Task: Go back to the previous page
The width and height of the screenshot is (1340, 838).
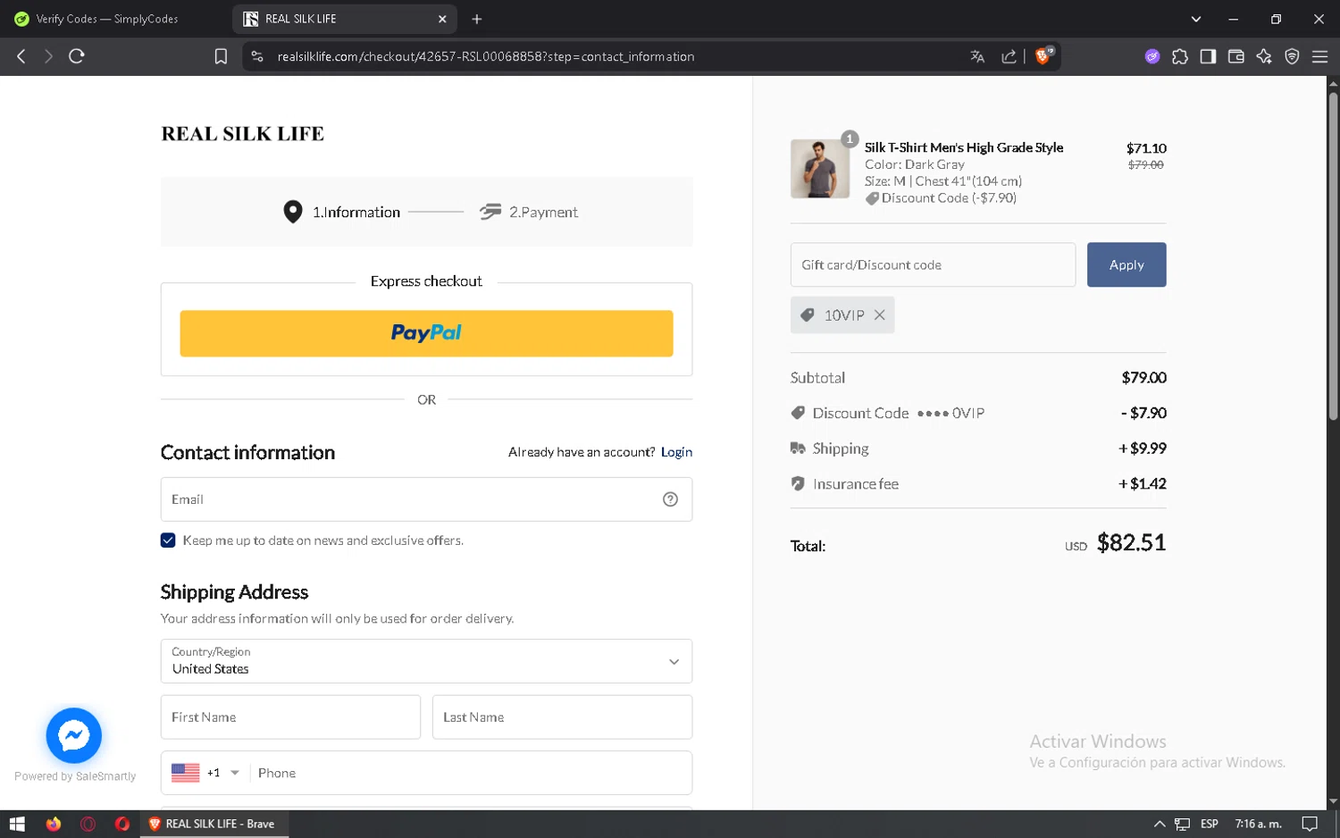Action: tap(21, 56)
